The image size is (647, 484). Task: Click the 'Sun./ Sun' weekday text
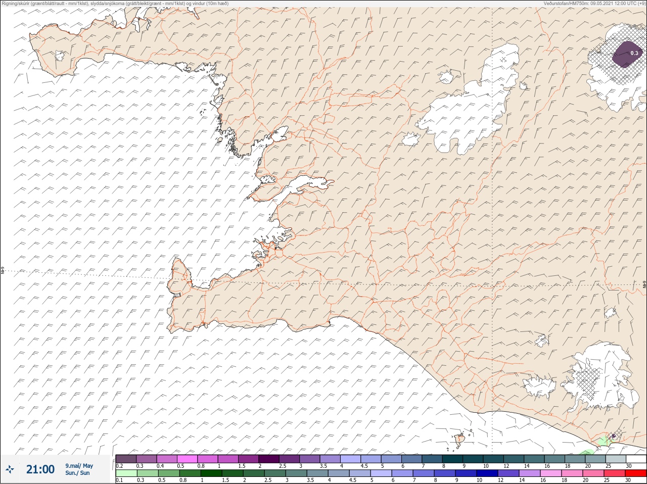77,473
